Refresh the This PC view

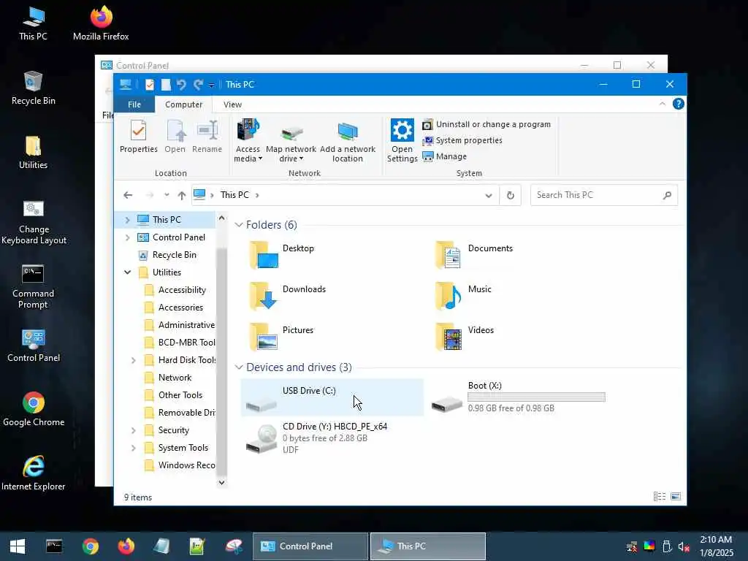pos(510,195)
